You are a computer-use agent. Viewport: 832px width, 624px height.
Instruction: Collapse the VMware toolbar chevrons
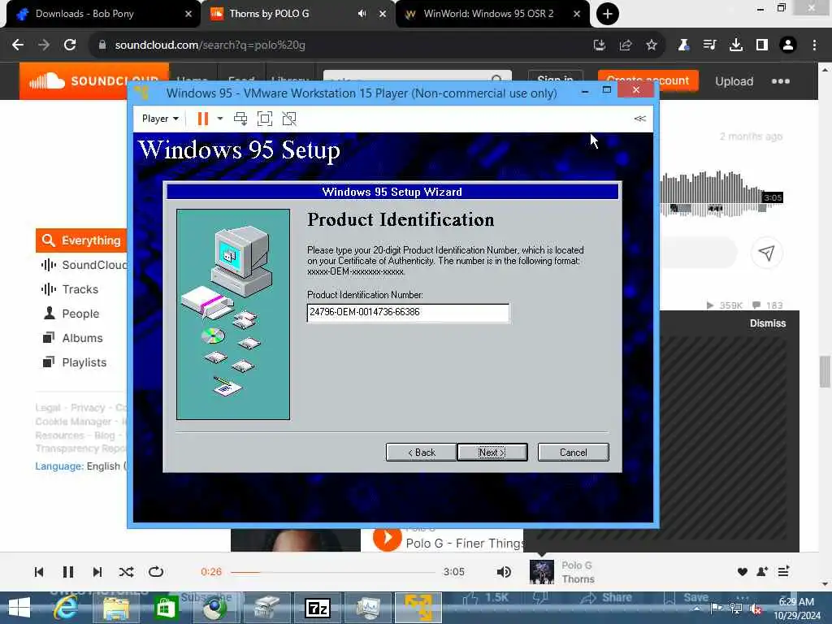640,119
